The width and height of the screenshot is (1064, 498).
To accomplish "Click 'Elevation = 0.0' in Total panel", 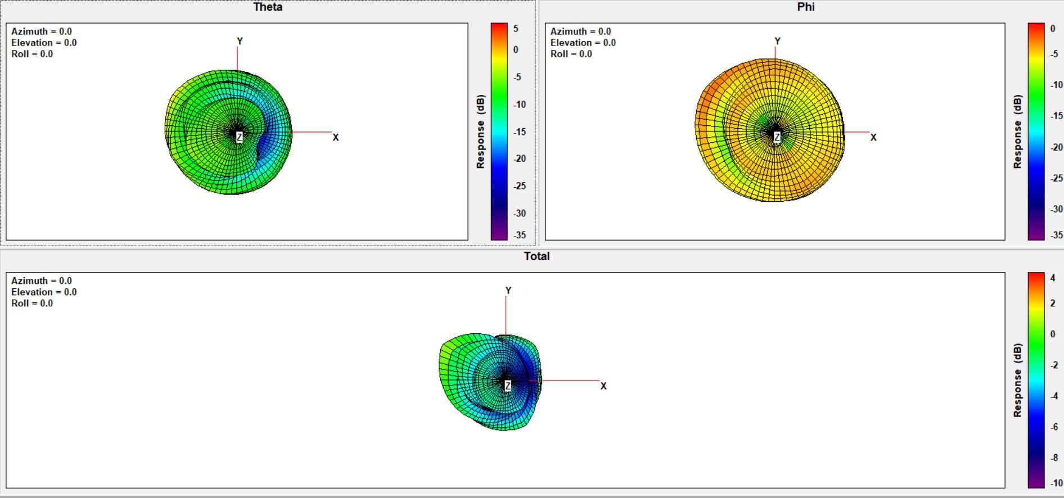I will click(x=44, y=292).
